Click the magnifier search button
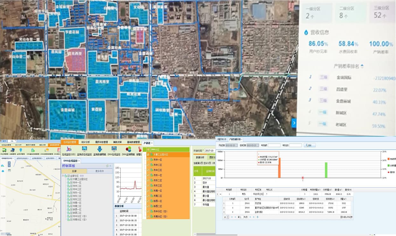Image resolution: width=396 pixels, height=236 pixels. 310,145
